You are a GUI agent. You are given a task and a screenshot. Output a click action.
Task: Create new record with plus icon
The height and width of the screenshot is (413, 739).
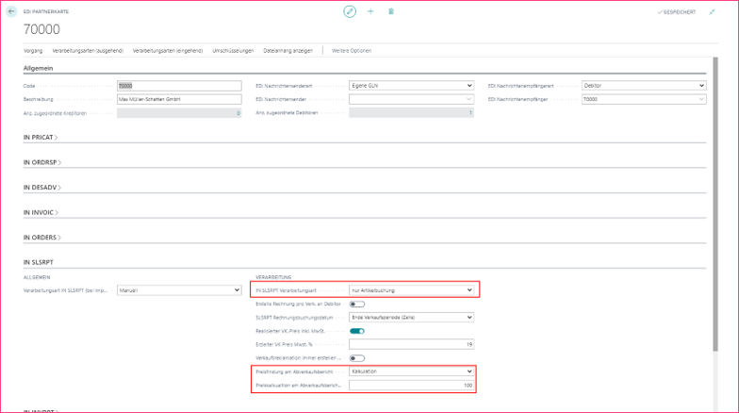point(370,11)
